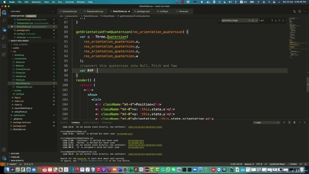
Task: Open the changes compare icon in editor toolbar
Action: pyautogui.click(x=295, y=12)
